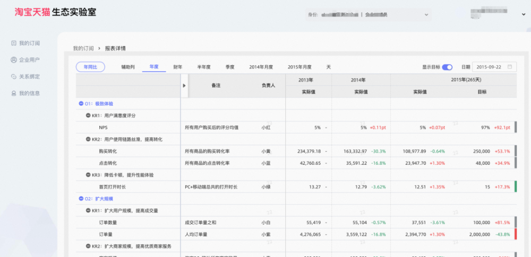The width and height of the screenshot is (531, 257).
Task: Switch to the 2015年月度 tab
Action: pos(299,67)
